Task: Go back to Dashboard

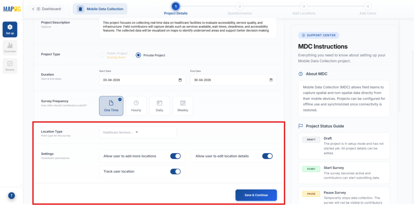Action: pyautogui.click(x=46, y=9)
